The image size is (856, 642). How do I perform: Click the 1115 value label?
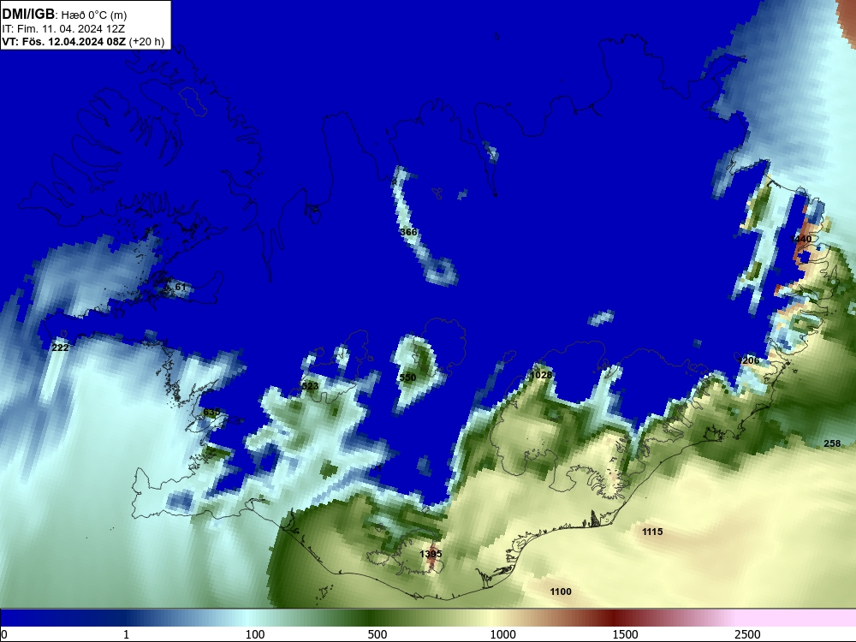[x=652, y=532]
